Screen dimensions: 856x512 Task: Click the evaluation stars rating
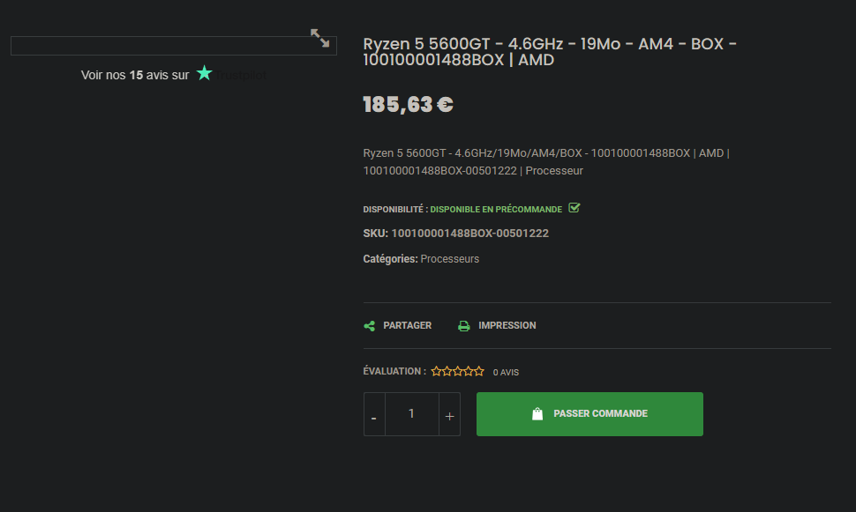[x=457, y=371]
